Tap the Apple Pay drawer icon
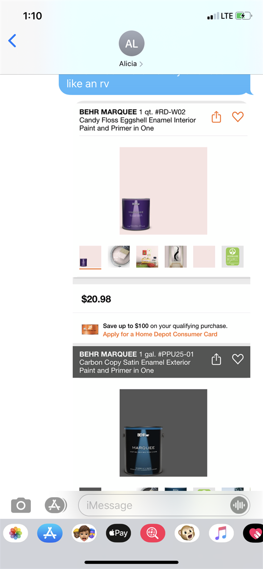The width and height of the screenshot is (263, 569). 118,533
